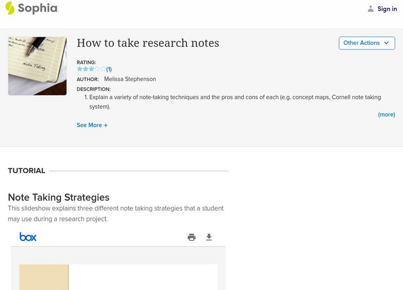
Task: Click the second rating star
Action: tap(85, 69)
